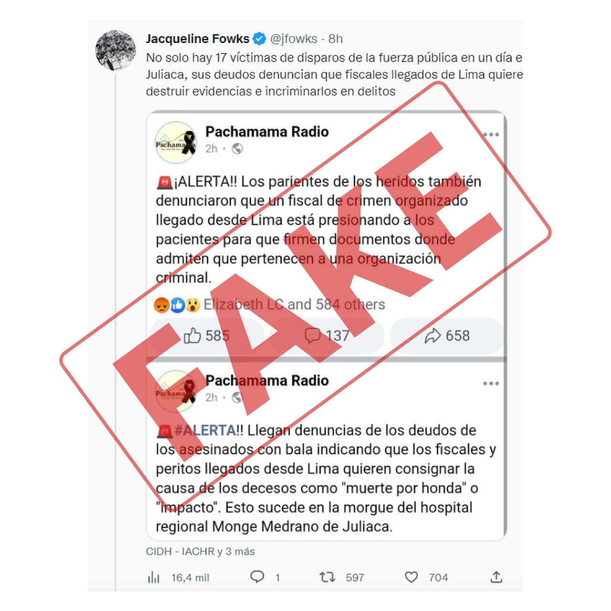Like the tweet with 704 hearts
Image resolution: width=611 pixels, height=611 pixels.
411,578
